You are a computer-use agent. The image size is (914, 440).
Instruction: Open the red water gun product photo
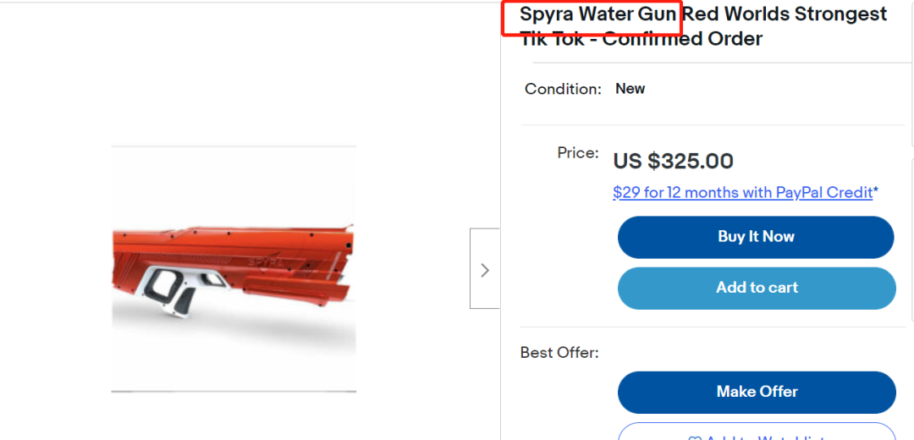[x=233, y=269]
